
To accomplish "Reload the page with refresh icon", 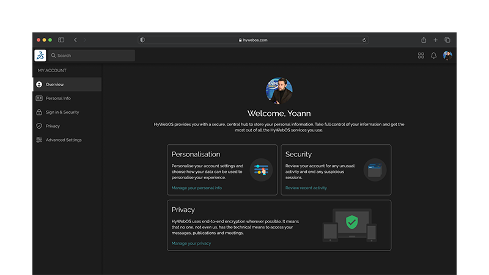I will pyautogui.click(x=364, y=40).
